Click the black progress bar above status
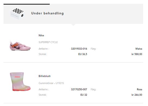The height and width of the screenshot is (106, 148). click(27, 4)
